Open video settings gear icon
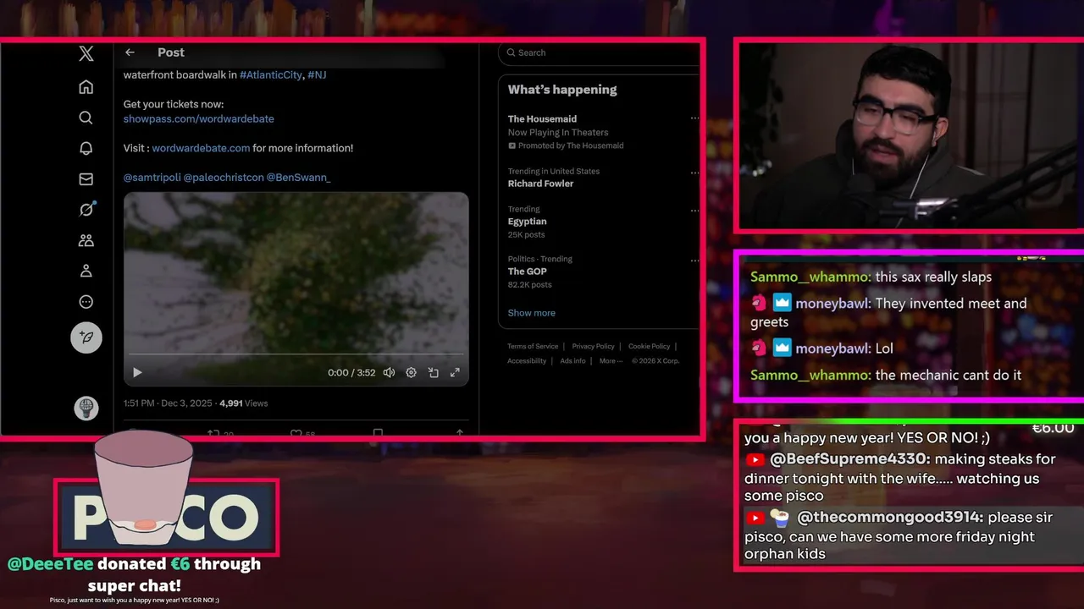Image resolution: width=1084 pixels, height=609 pixels. pyautogui.click(x=411, y=372)
